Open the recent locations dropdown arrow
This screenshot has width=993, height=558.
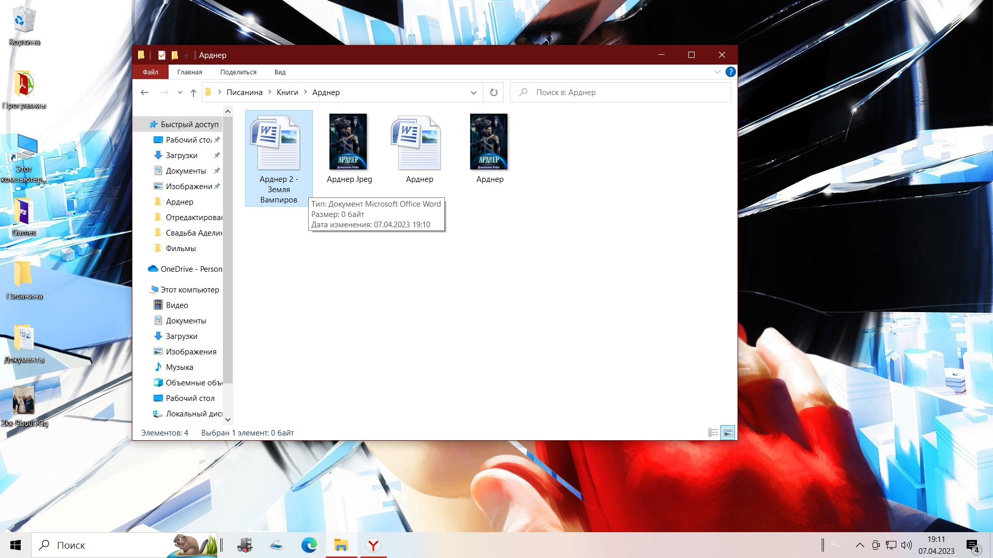[180, 92]
